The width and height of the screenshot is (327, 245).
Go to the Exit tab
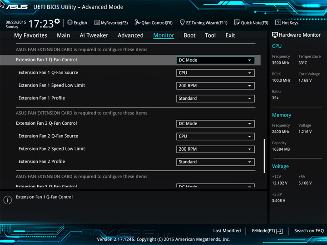tap(230, 35)
